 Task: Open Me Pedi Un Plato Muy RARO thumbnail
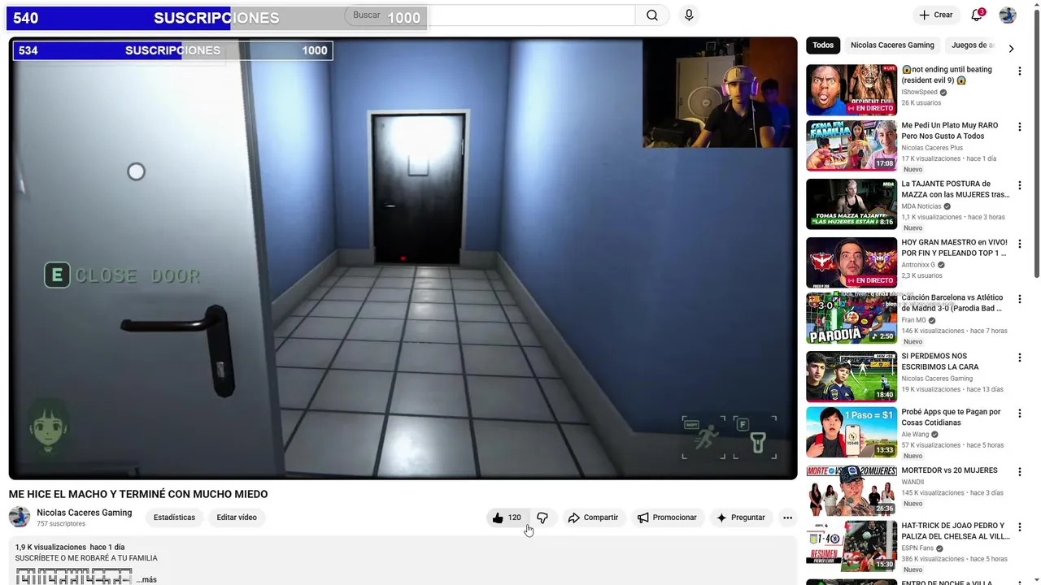(x=852, y=145)
